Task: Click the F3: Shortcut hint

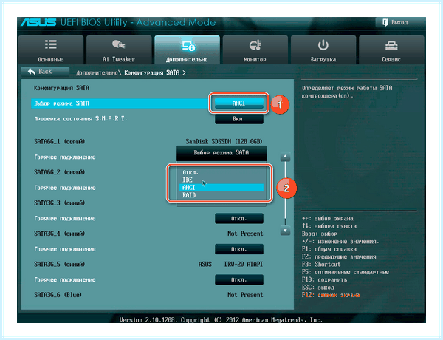Action: pos(321,265)
